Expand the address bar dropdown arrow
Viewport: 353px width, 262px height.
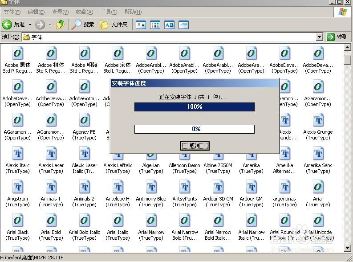point(320,37)
